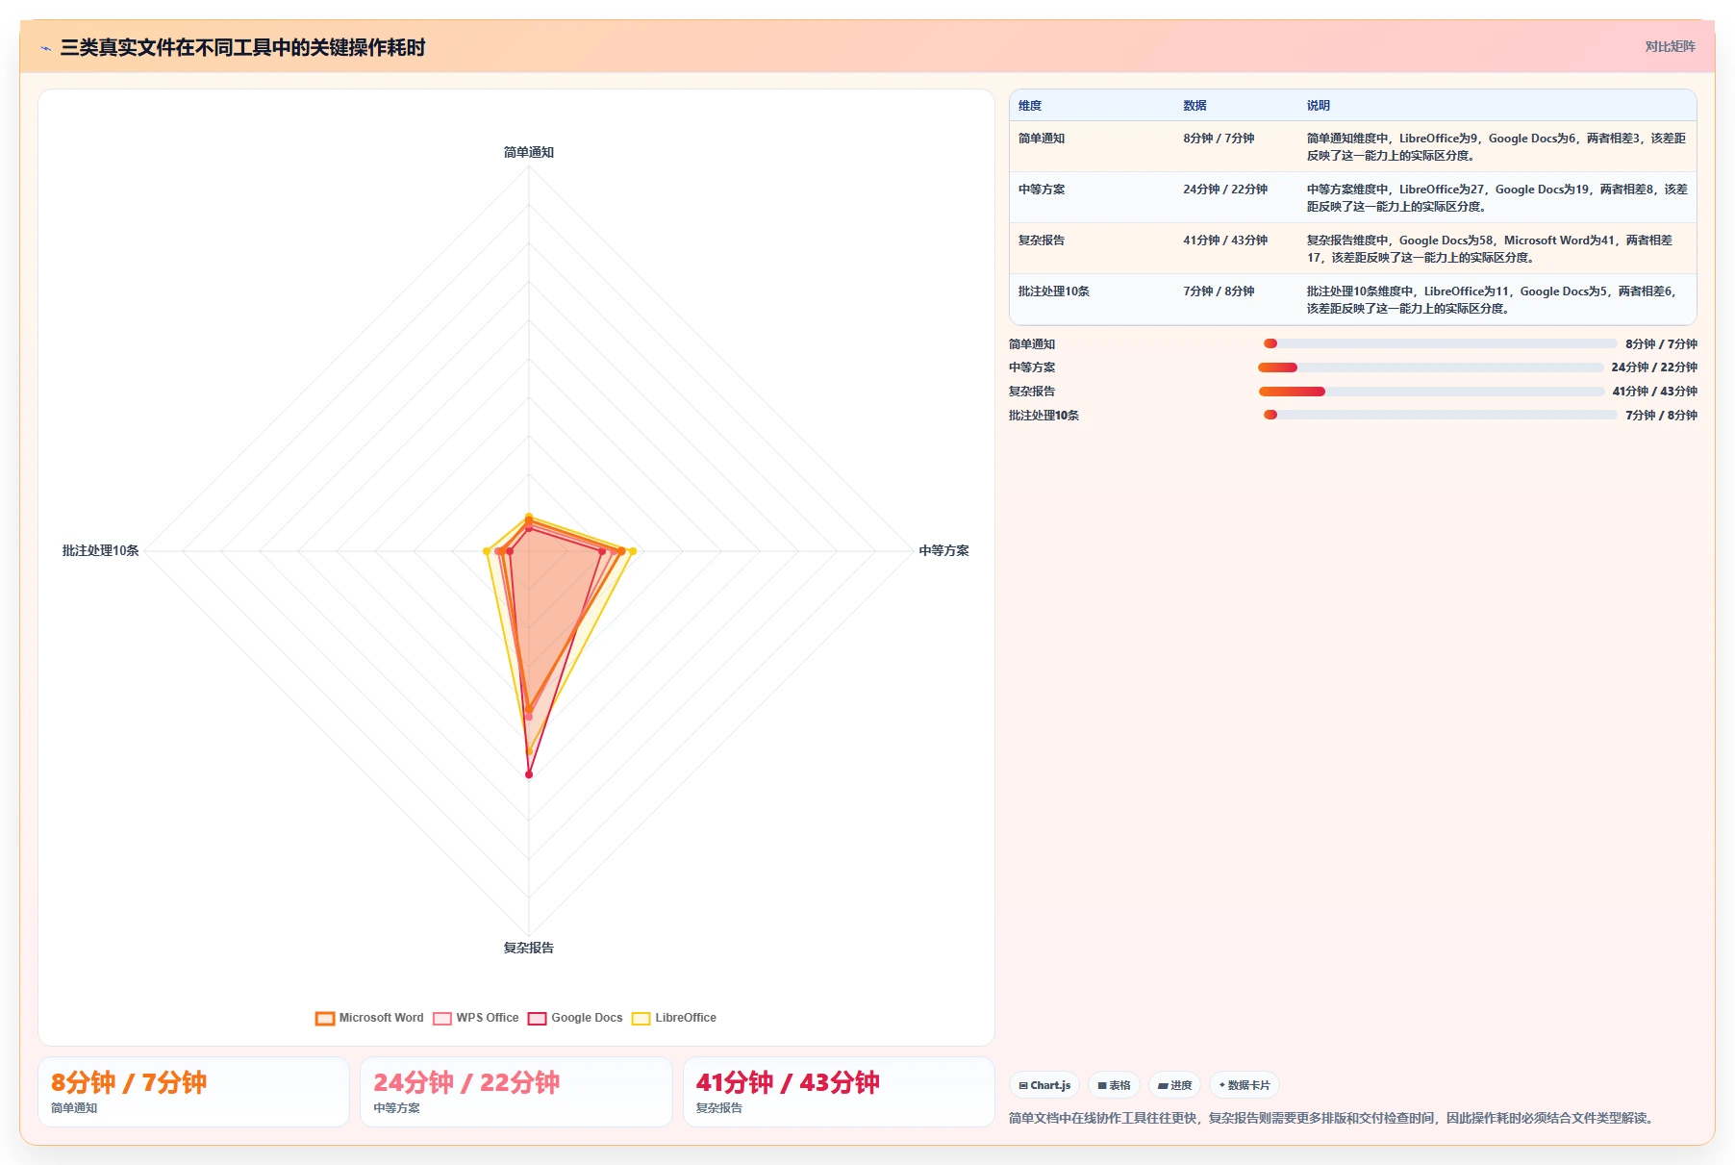Click the Chart.js chip

click(x=1044, y=1085)
